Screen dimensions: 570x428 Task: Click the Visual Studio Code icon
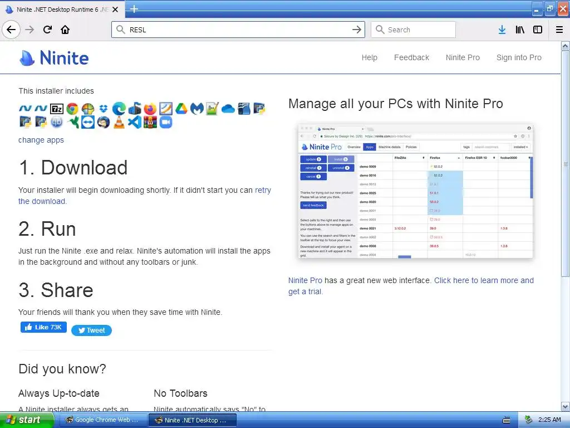135,122
